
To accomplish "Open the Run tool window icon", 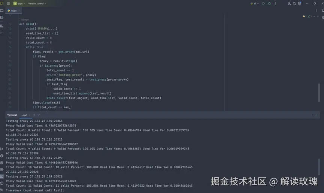I will click(x=2, y=149).
